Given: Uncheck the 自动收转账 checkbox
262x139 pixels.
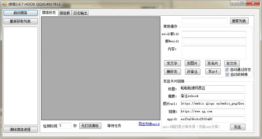Looking at the screenshot, I should (x=227, y=74).
